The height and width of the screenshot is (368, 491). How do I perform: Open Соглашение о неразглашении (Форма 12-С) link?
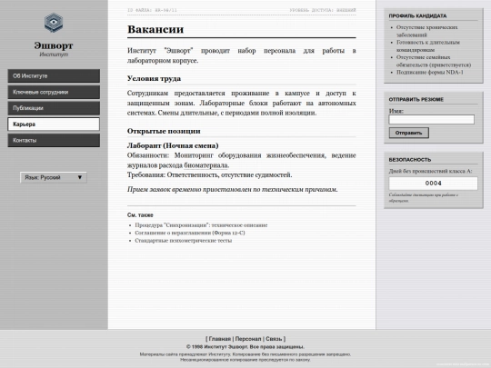click(x=190, y=233)
